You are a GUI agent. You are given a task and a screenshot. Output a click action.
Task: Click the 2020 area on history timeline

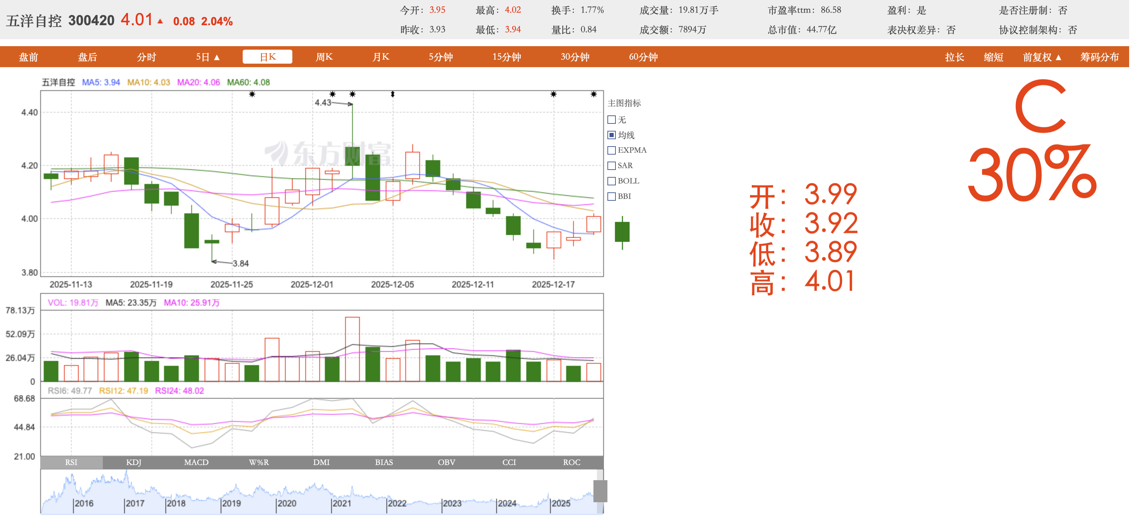(287, 503)
